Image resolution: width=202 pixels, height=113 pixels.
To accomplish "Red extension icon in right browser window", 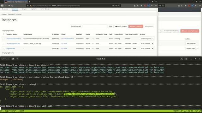I will coord(189,6).
